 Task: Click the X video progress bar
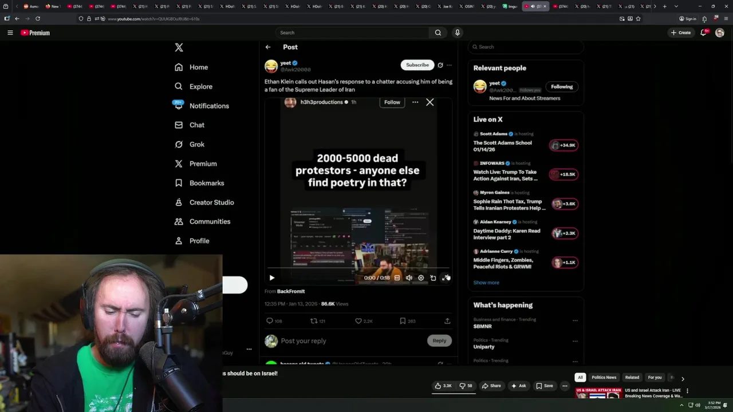pos(358,268)
